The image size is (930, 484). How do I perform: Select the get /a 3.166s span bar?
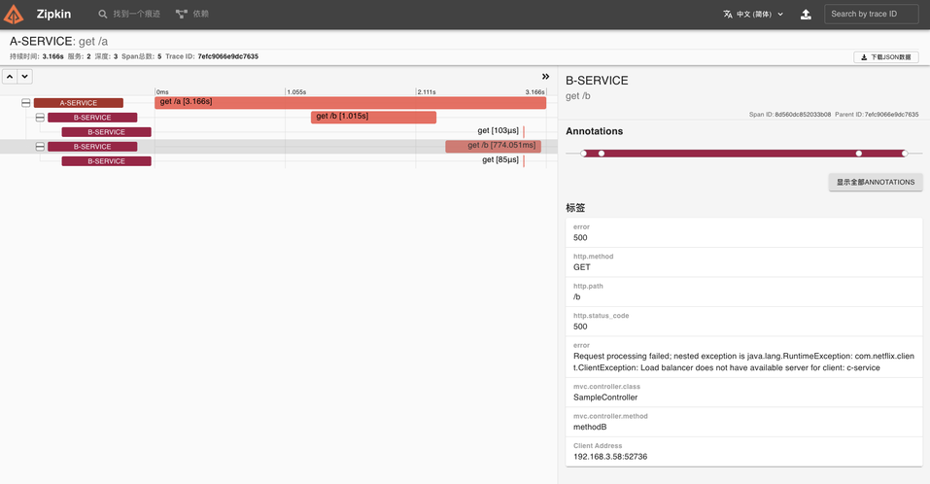tap(350, 102)
